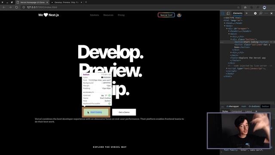The image size is (275, 155).
Task: Open browser favorites list icon
Action: (x=245, y=7)
